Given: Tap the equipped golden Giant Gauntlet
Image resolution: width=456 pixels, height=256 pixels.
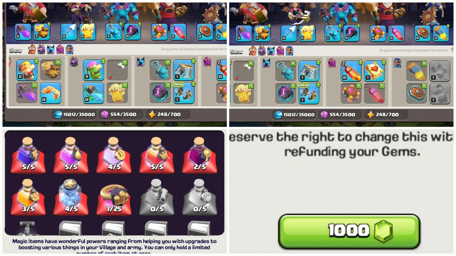Looking at the screenshot, I should (x=50, y=70).
